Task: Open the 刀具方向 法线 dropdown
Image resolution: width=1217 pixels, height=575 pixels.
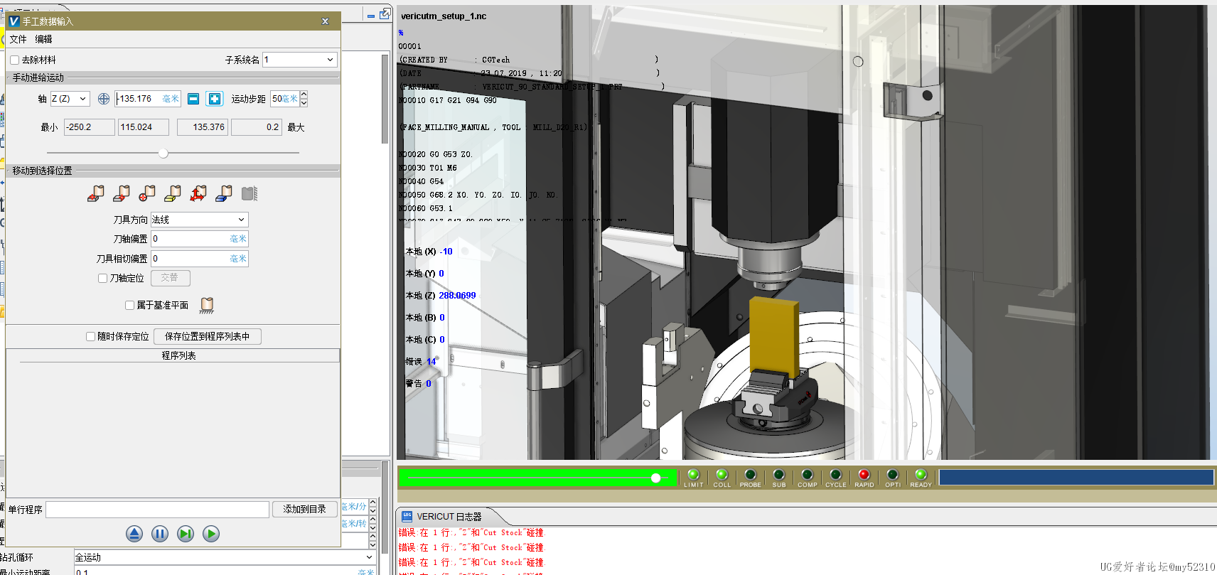Action: pyautogui.click(x=199, y=220)
